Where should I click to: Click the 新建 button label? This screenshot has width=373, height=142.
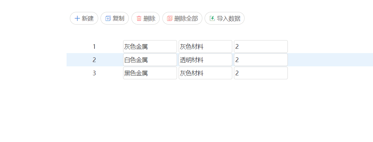tap(88, 19)
